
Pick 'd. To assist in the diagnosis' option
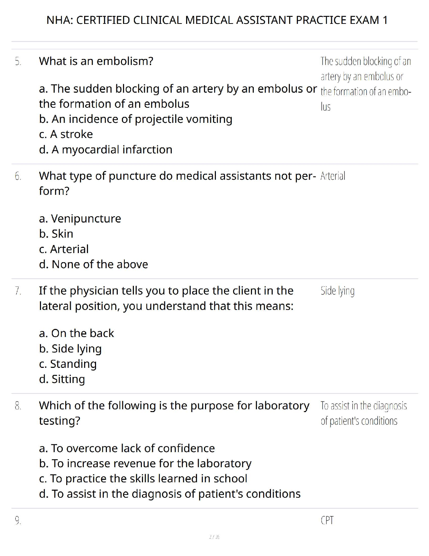tap(170, 494)
